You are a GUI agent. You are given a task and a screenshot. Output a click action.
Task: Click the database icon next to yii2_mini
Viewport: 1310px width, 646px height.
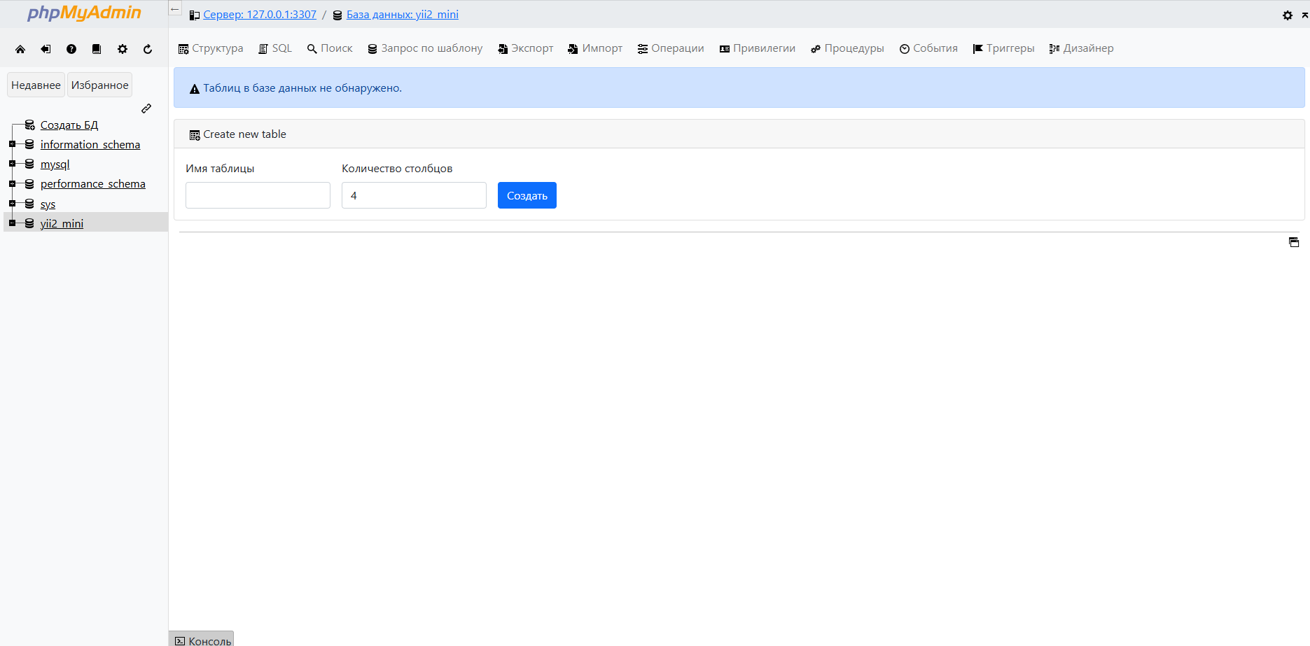coord(29,223)
